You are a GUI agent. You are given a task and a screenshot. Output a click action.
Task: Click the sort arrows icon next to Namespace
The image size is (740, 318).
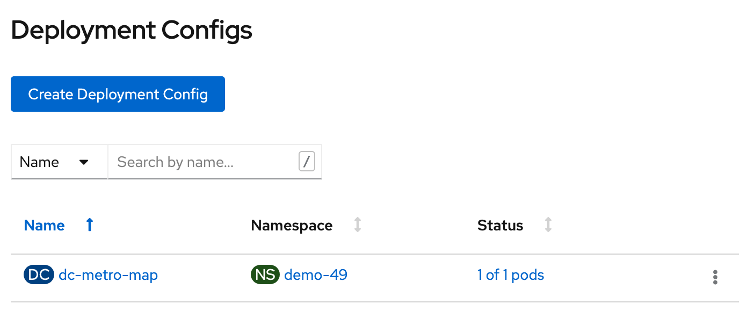(358, 226)
